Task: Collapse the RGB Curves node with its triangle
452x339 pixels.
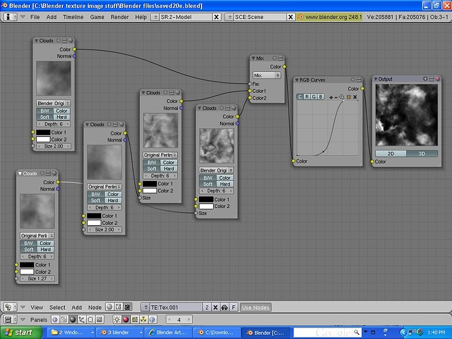Action: point(297,80)
